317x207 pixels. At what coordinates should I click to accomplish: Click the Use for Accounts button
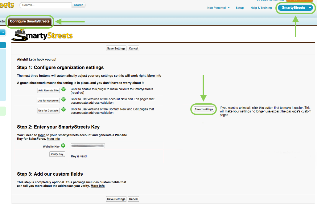coord(48,101)
